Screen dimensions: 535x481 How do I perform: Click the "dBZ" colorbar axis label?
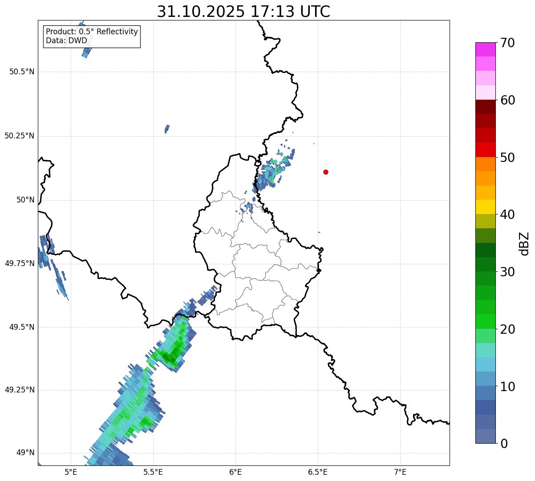click(525, 243)
